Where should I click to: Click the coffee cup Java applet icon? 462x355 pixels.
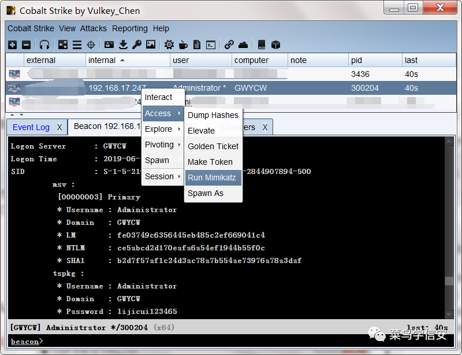pyautogui.click(x=183, y=45)
